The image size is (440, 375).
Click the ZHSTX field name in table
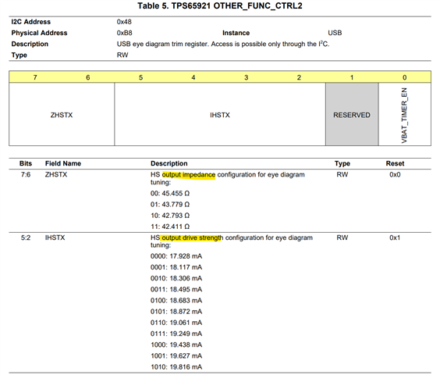click(56, 174)
